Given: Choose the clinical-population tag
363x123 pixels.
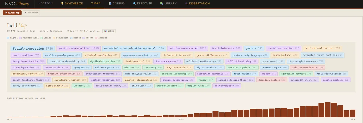Looking at the screenshot, I should pyautogui.click(x=101, y=55).
